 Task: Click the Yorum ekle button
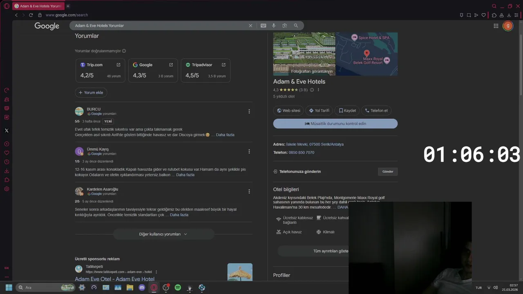tap(91, 93)
